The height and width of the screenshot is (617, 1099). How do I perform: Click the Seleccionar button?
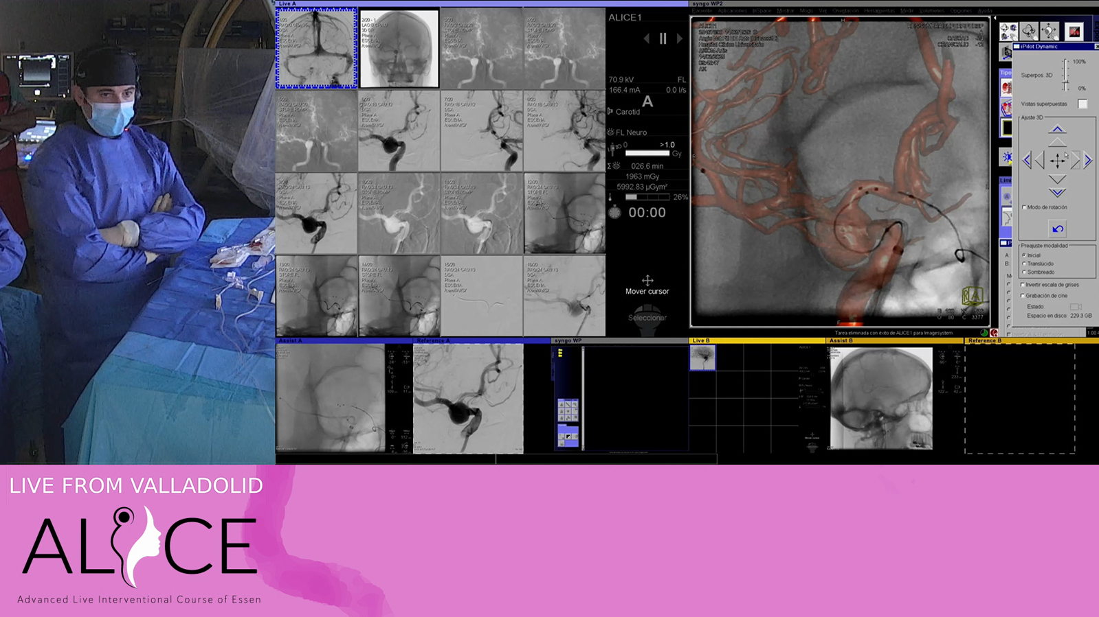click(x=647, y=318)
